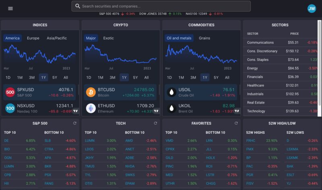Switch to Asia/Pacific indices tab

coord(57,38)
